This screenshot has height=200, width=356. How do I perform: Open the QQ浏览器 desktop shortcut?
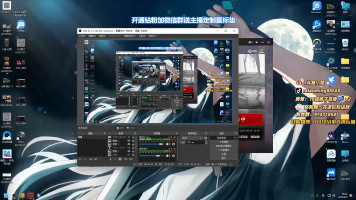pyautogui.click(x=7, y=137)
